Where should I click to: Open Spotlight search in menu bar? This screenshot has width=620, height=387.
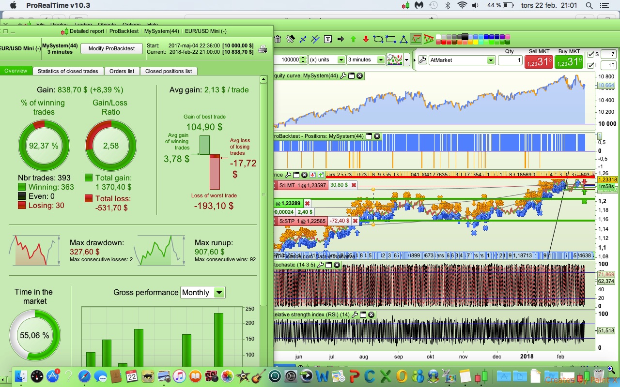click(x=589, y=5)
